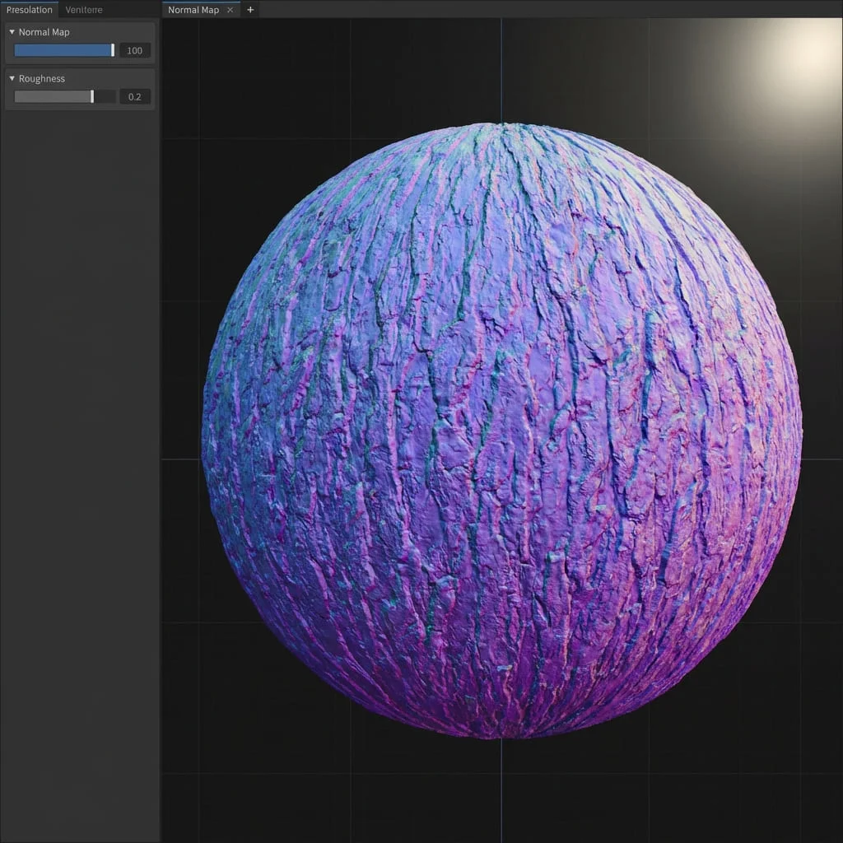843x843 pixels.
Task: Switch to the Veniterre tab
Action: [x=83, y=10]
